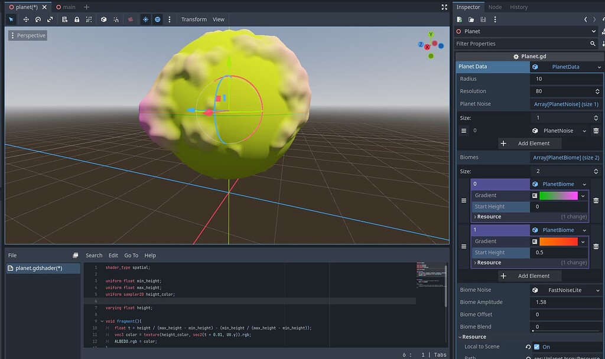Uncheck the Local to Scene checkbox
The width and height of the screenshot is (605, 359).
coord(536,347)
